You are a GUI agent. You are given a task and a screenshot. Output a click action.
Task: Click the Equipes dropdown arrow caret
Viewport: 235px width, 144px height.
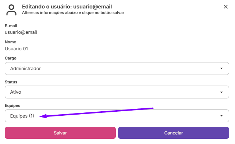pyautogui.click(x=221, y=116)
